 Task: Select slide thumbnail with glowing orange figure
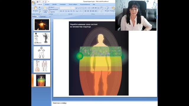pyautogui.click(x=42, y=25)
